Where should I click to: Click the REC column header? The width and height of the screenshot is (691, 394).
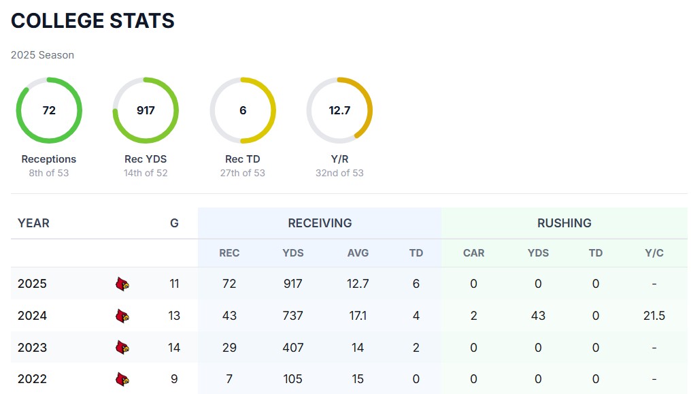point(229,252)
